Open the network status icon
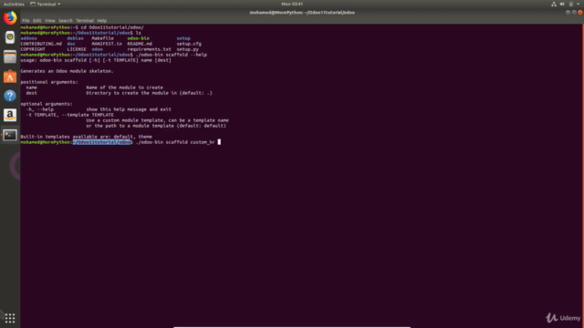The image size is (584, 328). 554,4
